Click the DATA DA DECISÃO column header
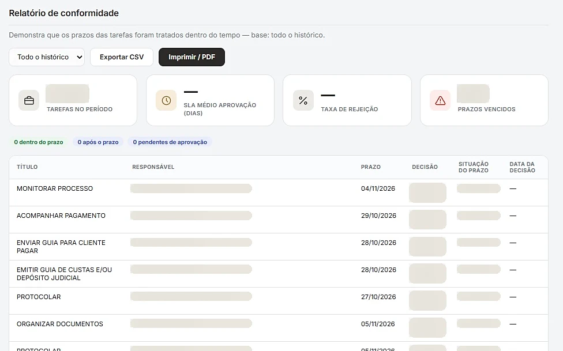Screen dimensions: 563x351 [x=523, y=167]
